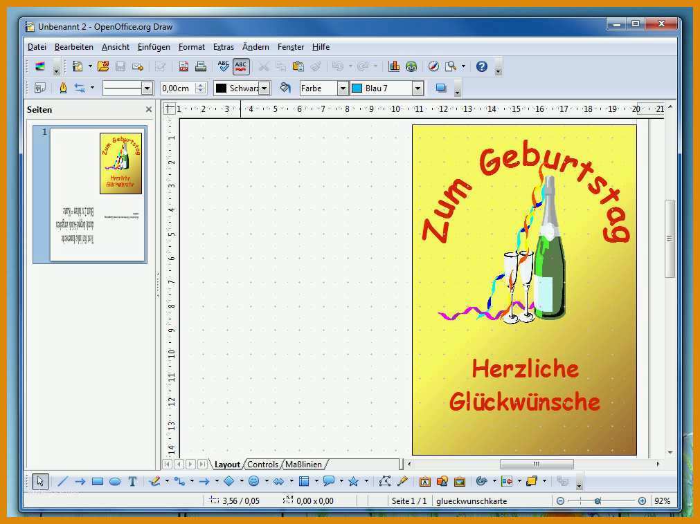Click the zoom in plus button
The image size is (700, 524).
point(642,500)
